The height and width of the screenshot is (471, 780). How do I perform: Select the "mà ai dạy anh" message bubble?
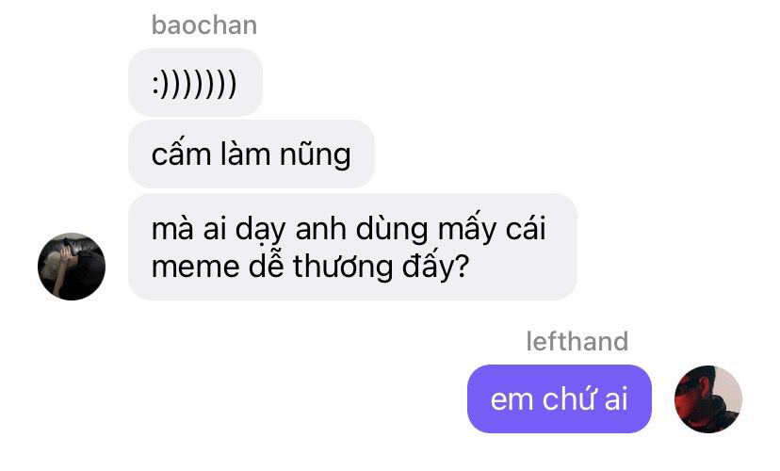352,247
